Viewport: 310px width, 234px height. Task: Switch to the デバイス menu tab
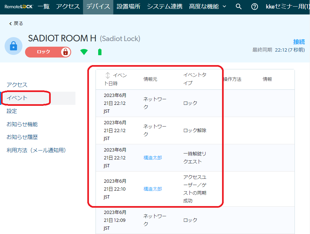(x=98, y=6)
